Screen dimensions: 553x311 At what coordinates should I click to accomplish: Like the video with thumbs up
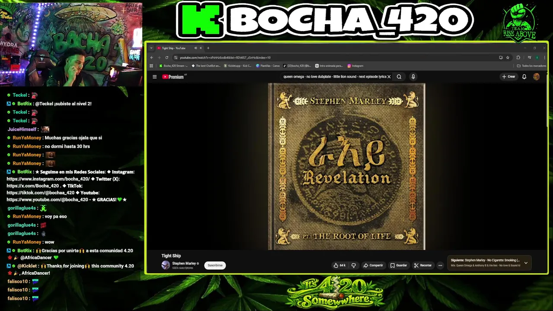[x=339, y=265]
